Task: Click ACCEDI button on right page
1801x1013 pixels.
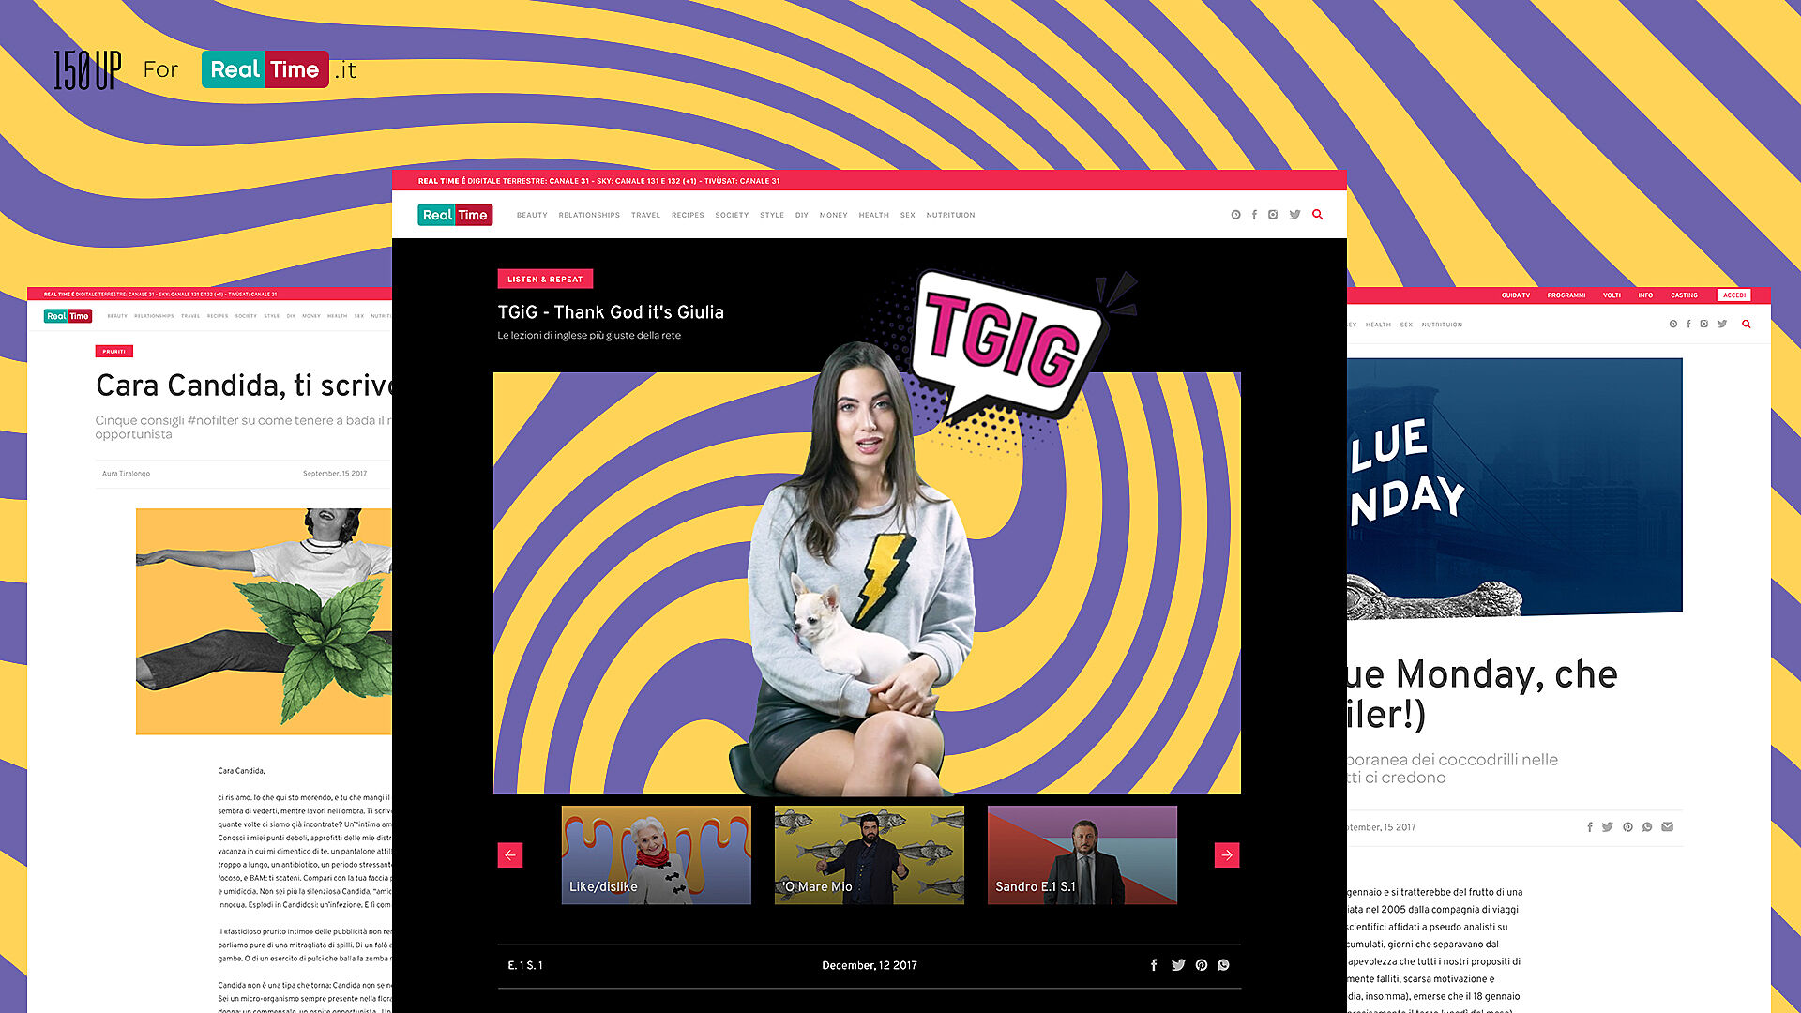Action: 1733,295
